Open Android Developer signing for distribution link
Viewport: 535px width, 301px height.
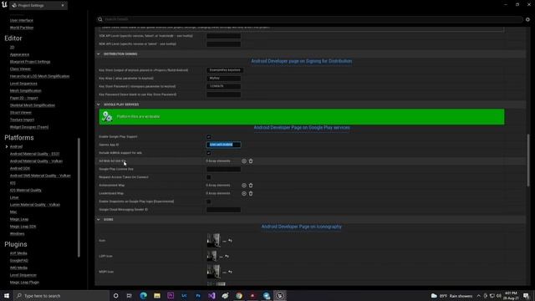tap(301, 61)
